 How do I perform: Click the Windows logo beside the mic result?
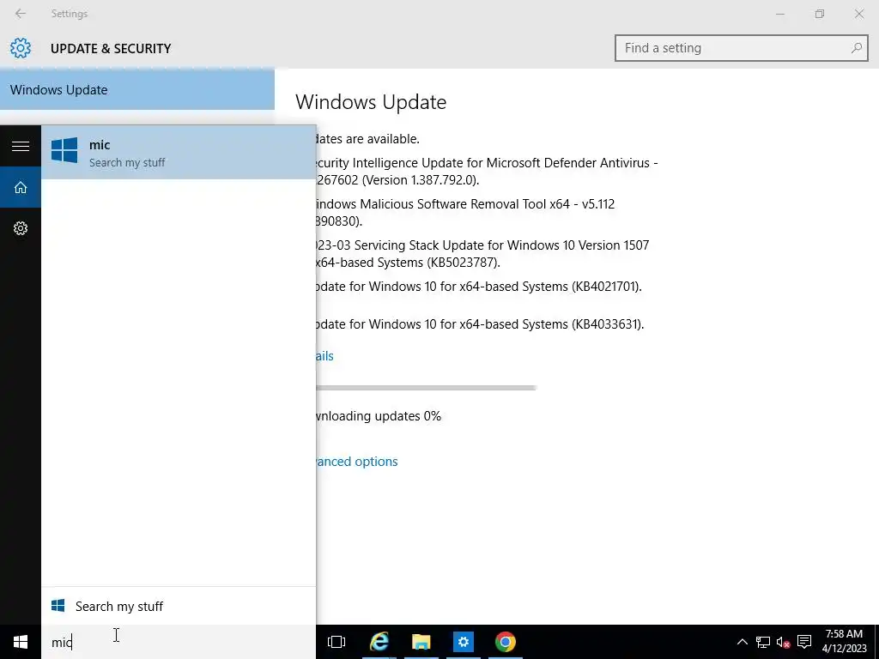(64, 151)
